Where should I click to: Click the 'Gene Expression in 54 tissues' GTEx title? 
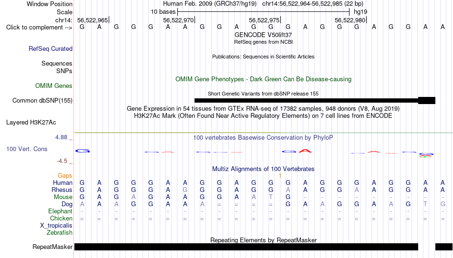point(263,108)
